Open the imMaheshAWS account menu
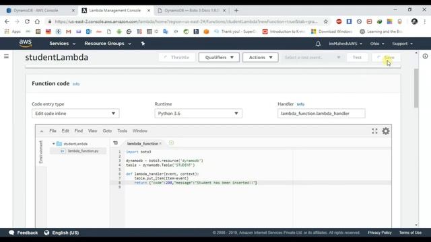 (x=345, y=44)
